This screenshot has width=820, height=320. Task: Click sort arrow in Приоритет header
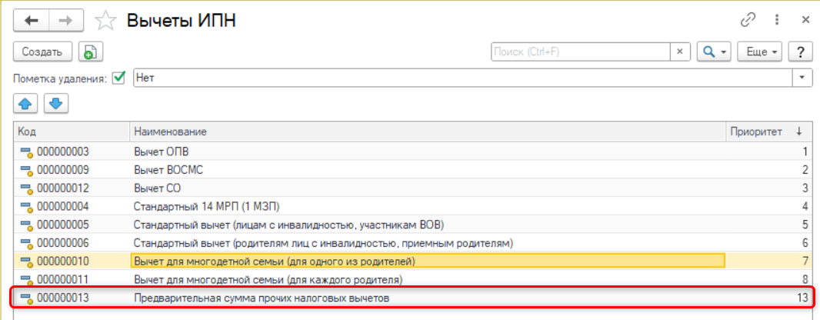[798, 132]
